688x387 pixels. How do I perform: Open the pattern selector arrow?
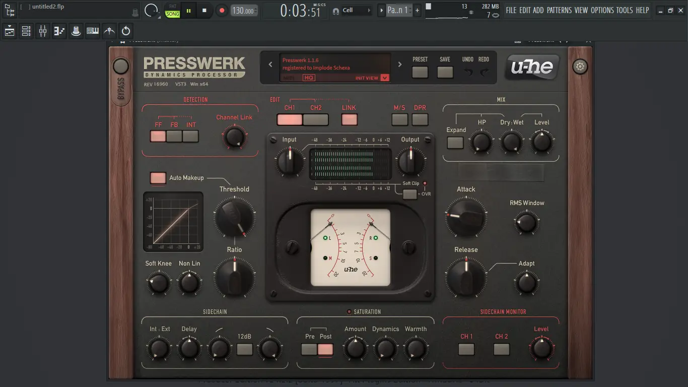click(382, 10)
